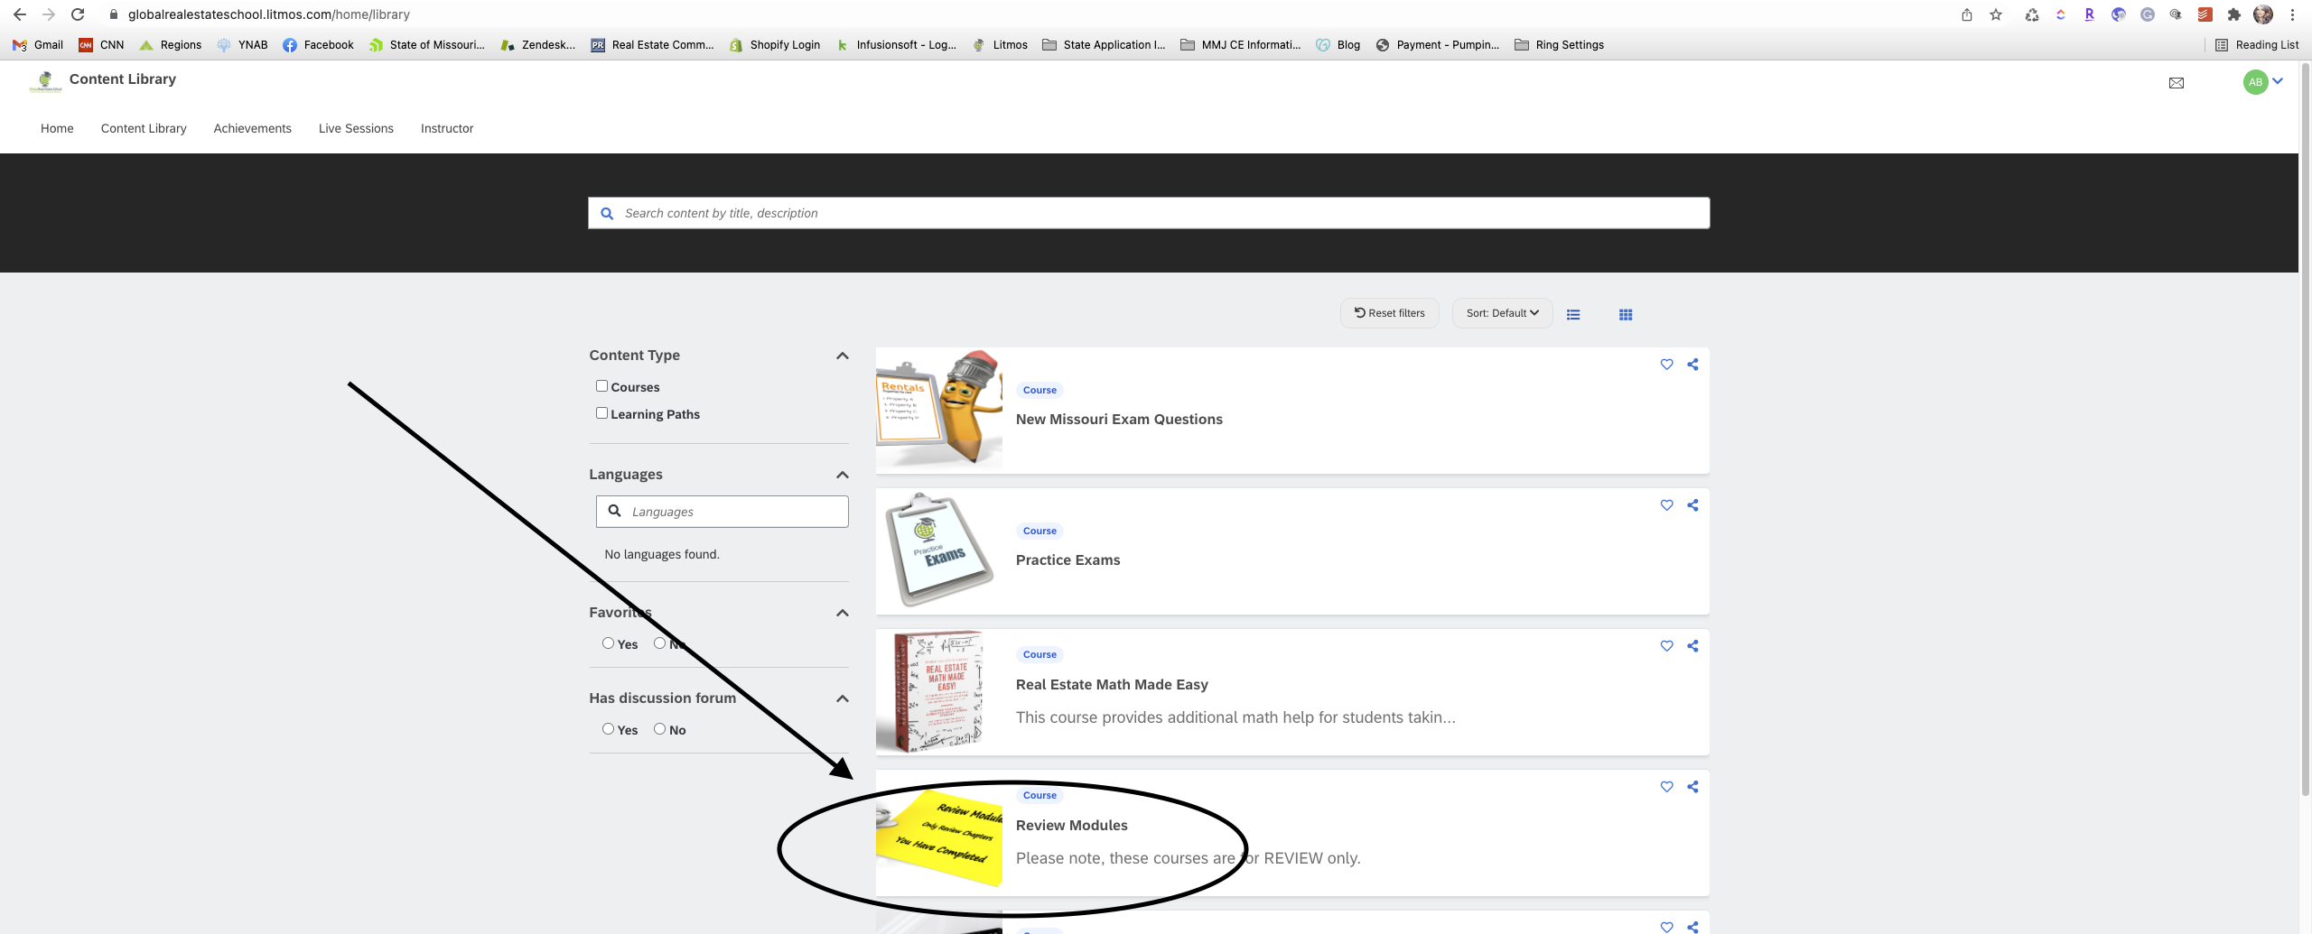The image size is (2312, 934).
Task: Open the Facebook bookmark
Action: click(x=318, y=45)
